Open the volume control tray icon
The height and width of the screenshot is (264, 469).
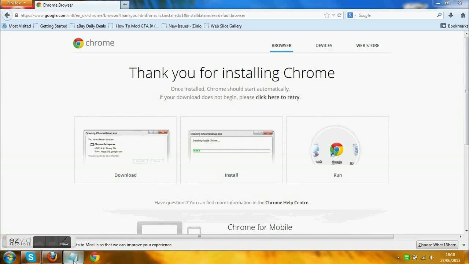432,257
